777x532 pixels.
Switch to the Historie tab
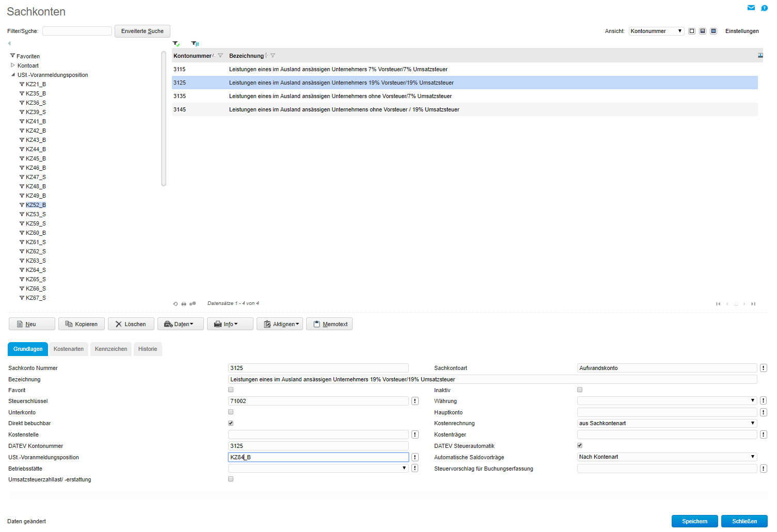pos(148,349)
